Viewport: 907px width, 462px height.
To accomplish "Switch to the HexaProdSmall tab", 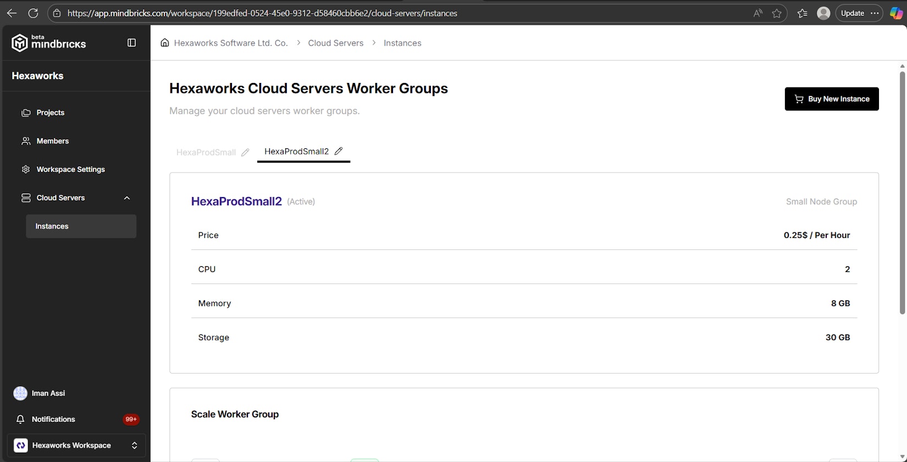I will pyautogui.click(x=206, y=152).
